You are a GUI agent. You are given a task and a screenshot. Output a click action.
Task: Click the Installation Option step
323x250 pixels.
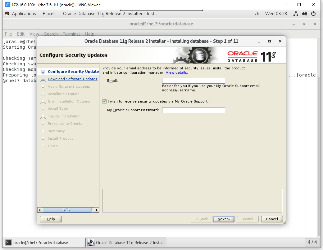64,94
